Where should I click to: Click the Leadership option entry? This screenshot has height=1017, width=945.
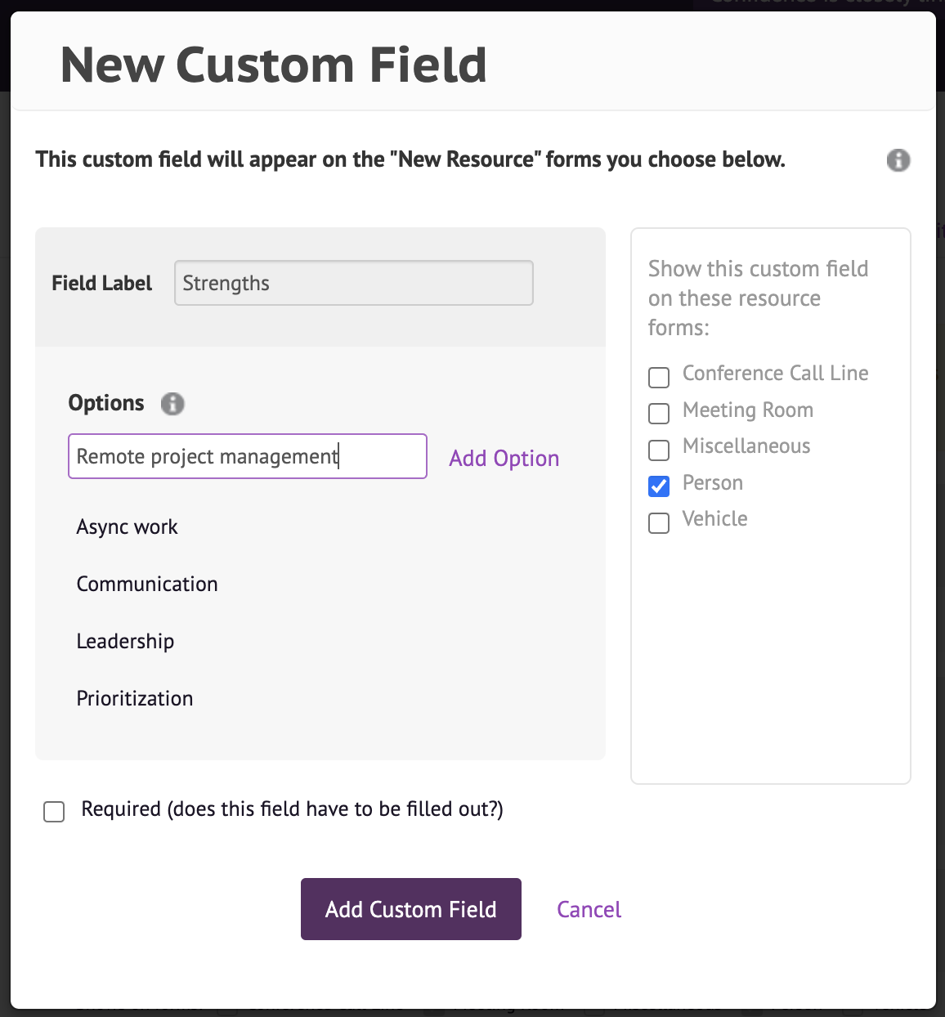click(125, 642)
